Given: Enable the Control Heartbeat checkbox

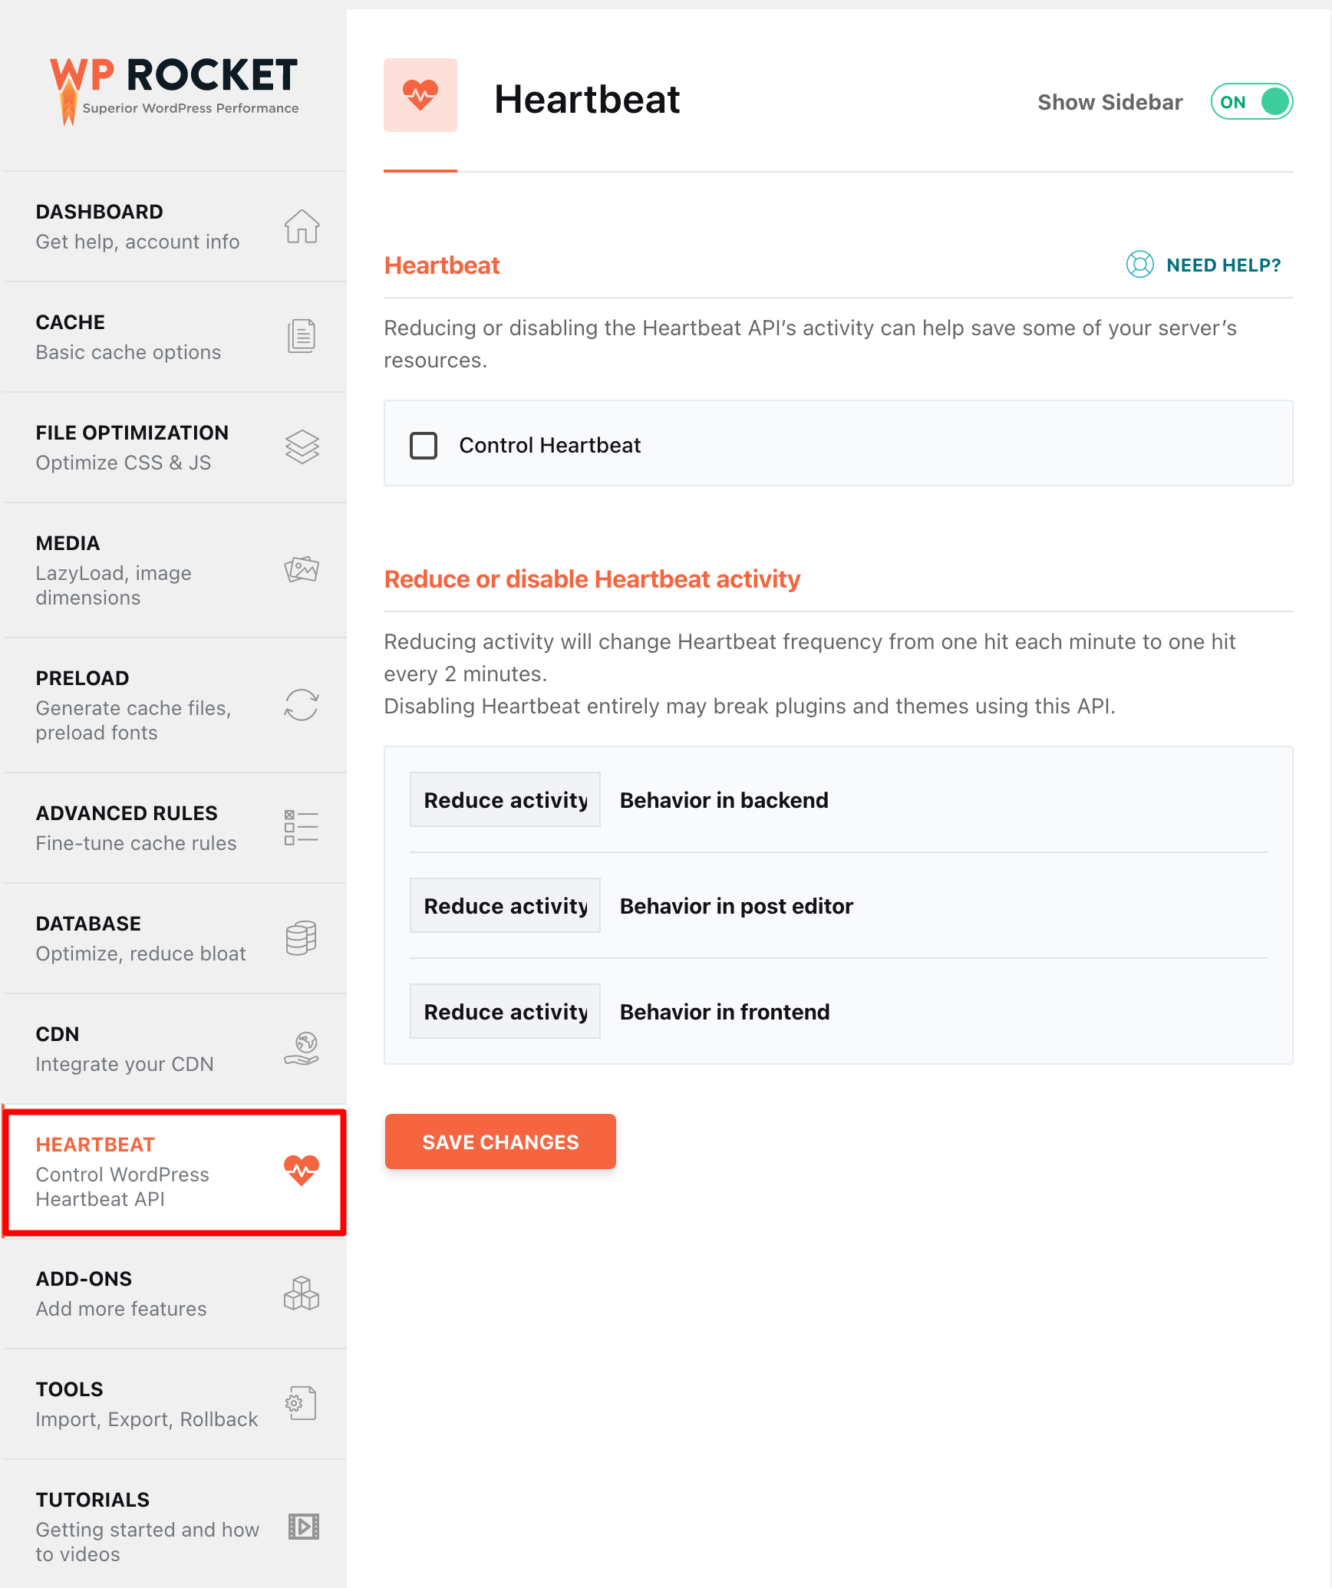Looking at the screenshot, I should [424, 445].
